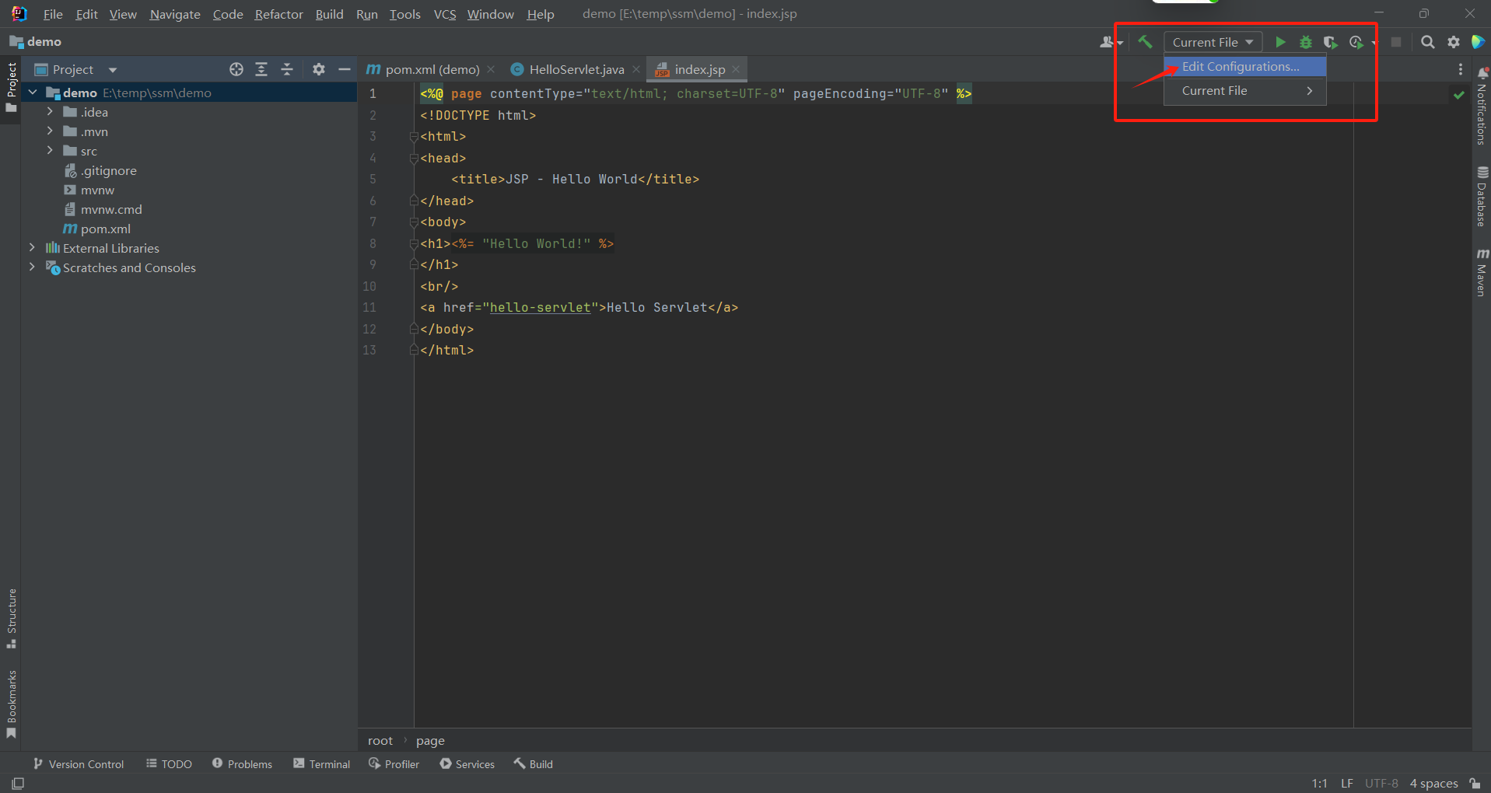Expand External Libraries node
Image resolution: width=1491 pixels, height=793 pixels.
click(32, 248)
